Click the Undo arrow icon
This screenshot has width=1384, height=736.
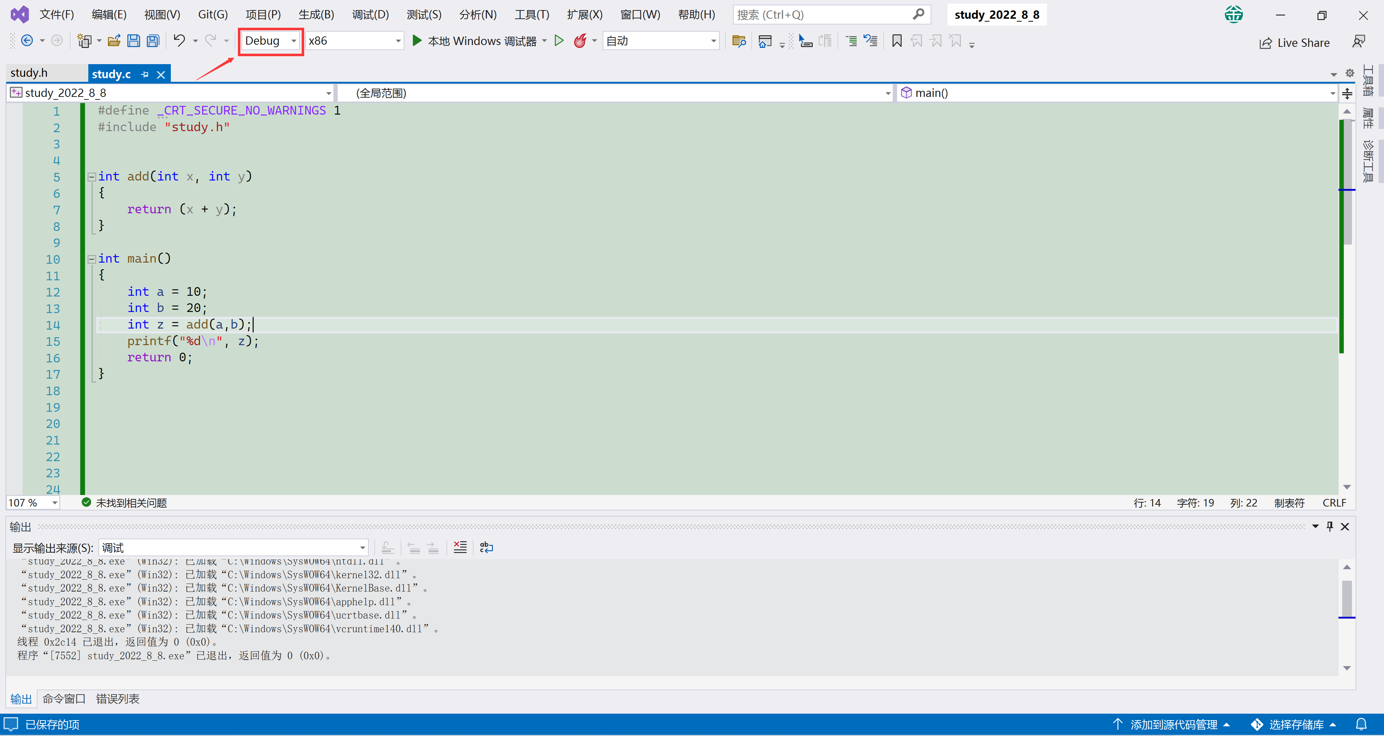179,41
